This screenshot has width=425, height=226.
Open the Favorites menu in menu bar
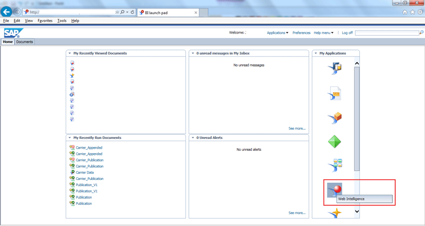[x=45, y=20]
